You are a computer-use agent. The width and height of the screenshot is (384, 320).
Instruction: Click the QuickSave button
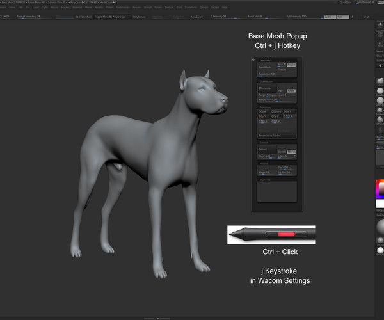point(346,2)
